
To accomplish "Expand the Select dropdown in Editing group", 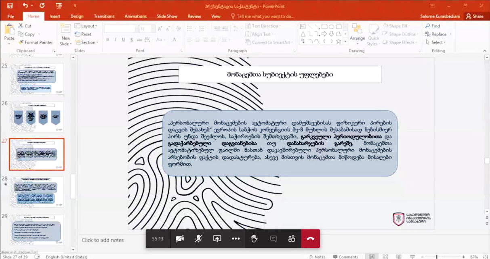I will coord(436,42).
